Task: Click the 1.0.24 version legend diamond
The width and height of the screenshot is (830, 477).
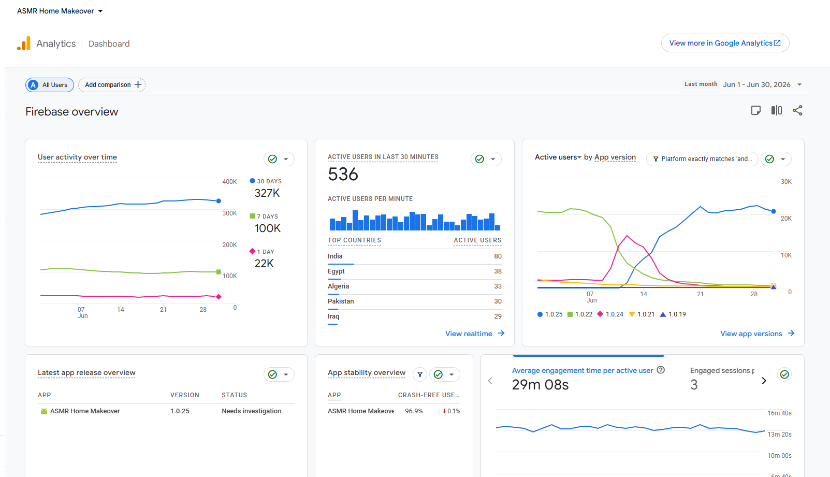Action: pos(600,314)
